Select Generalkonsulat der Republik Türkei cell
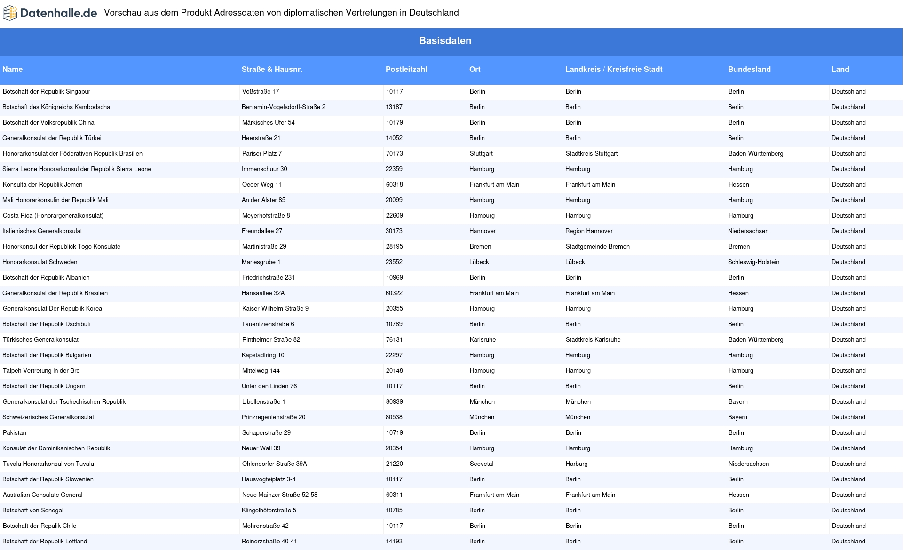 click(52, 138)
